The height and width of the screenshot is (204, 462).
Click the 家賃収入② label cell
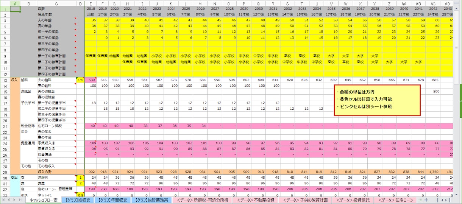coord(56,149)
